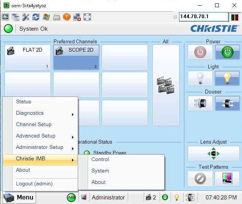Turn projector power off with red button

click(x=200, y=52)
